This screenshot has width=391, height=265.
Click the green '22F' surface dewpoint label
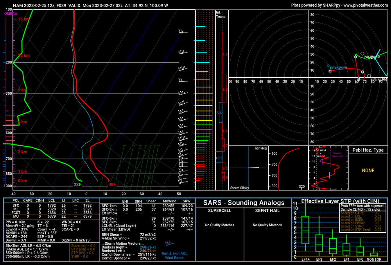[77, 184]
